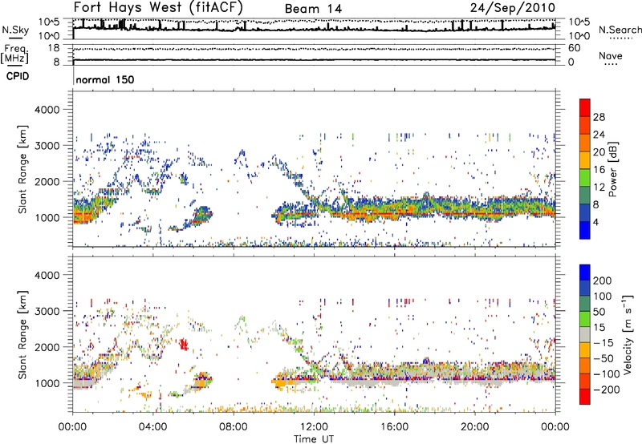The image size is (642, 444).
Task: Click the "10^0" label beside N.Sky
Action: coord(49,36)
